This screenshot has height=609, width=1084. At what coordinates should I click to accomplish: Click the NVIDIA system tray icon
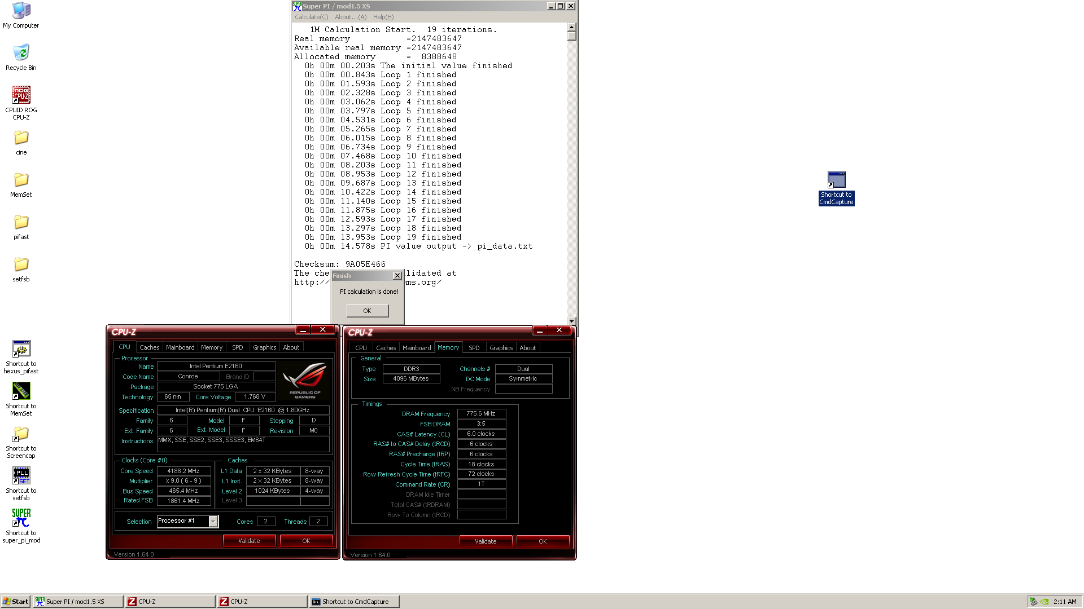tap(1044, 602)
